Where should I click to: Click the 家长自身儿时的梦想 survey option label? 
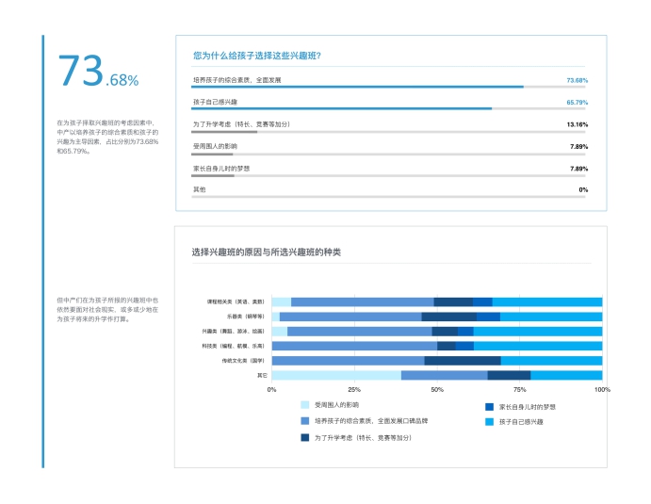point(221,169)
